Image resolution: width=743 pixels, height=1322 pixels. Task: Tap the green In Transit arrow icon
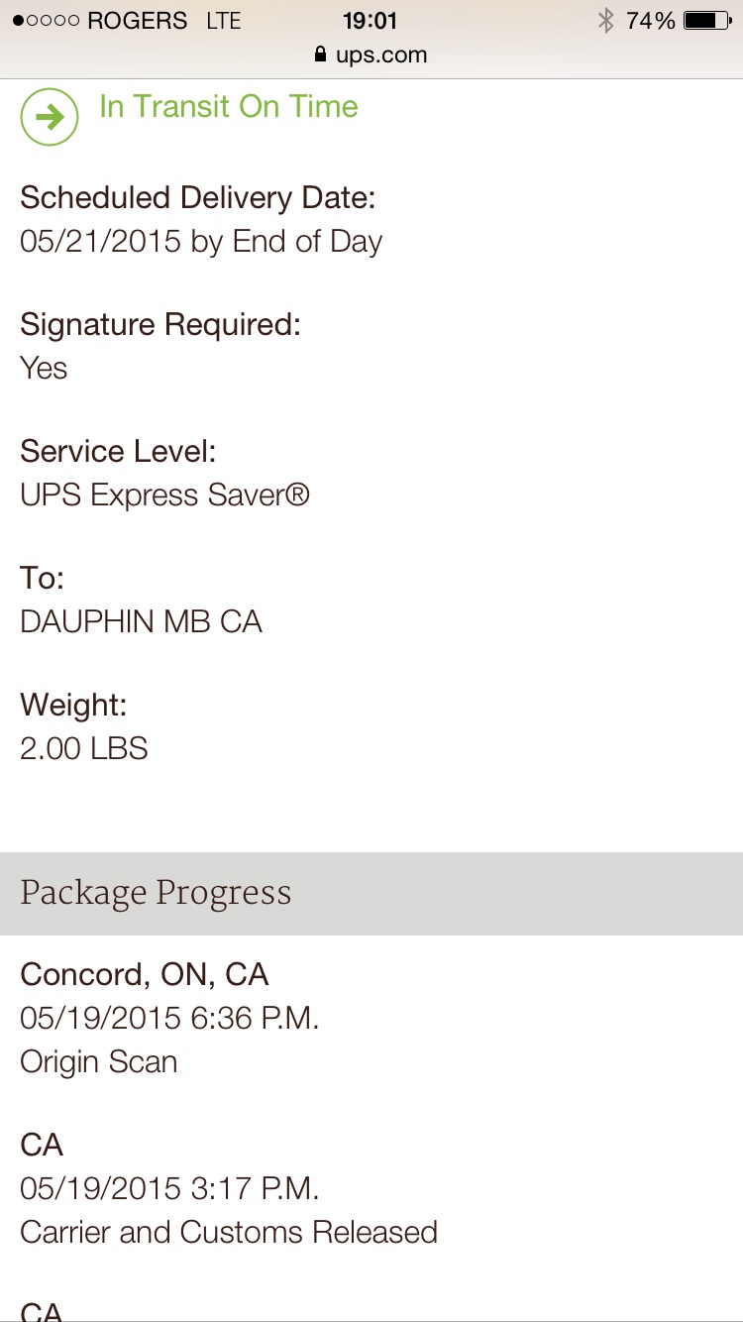tap(49, 118)
